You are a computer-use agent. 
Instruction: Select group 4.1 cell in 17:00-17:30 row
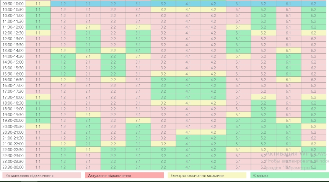pos(188,91)
